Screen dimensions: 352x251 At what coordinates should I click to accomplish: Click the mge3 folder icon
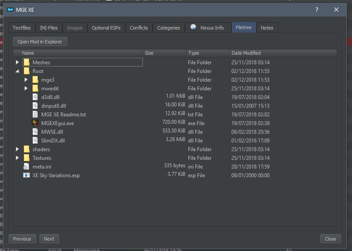click(35, 80)
